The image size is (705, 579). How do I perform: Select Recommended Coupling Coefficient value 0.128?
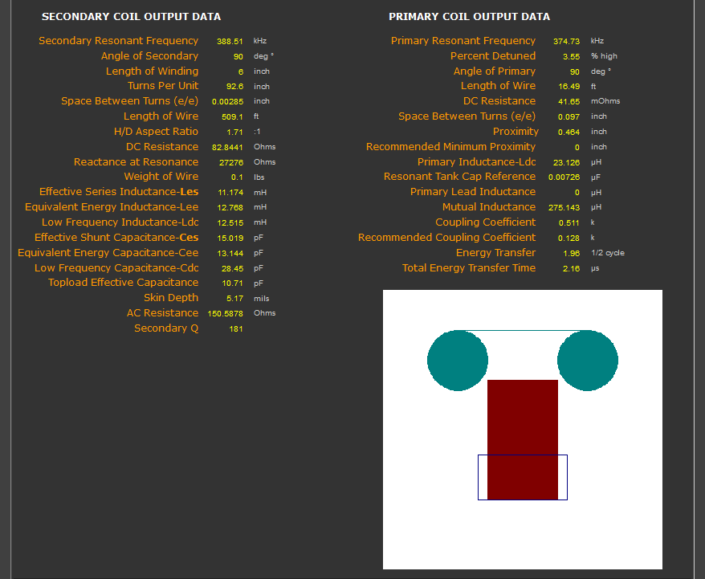click(568, 239)
